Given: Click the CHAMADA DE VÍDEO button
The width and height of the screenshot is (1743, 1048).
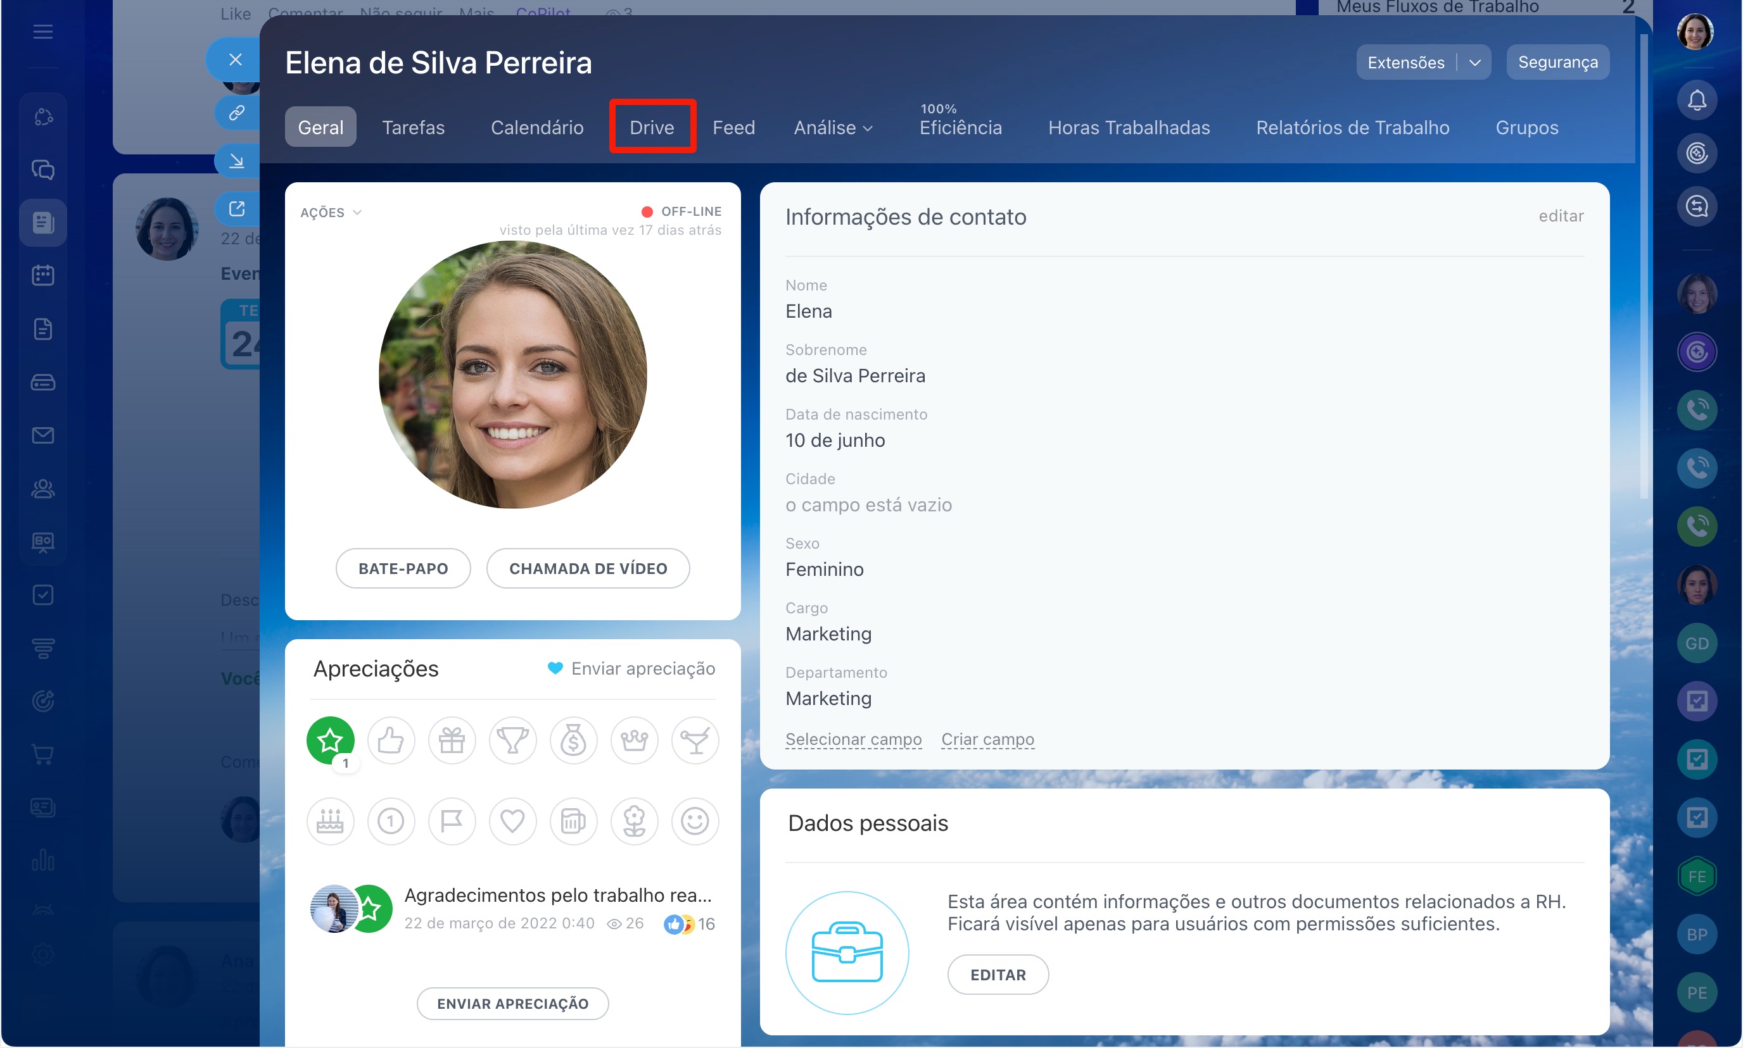Looking at the screenshot, I should [x=587, y=568].
